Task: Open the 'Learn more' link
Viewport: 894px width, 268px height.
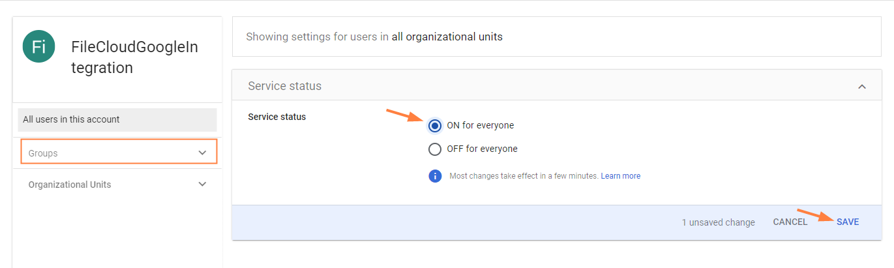Action: click(620, 176)
